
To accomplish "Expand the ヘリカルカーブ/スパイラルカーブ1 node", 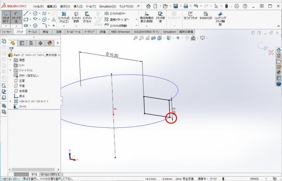I will click(11, 102).
